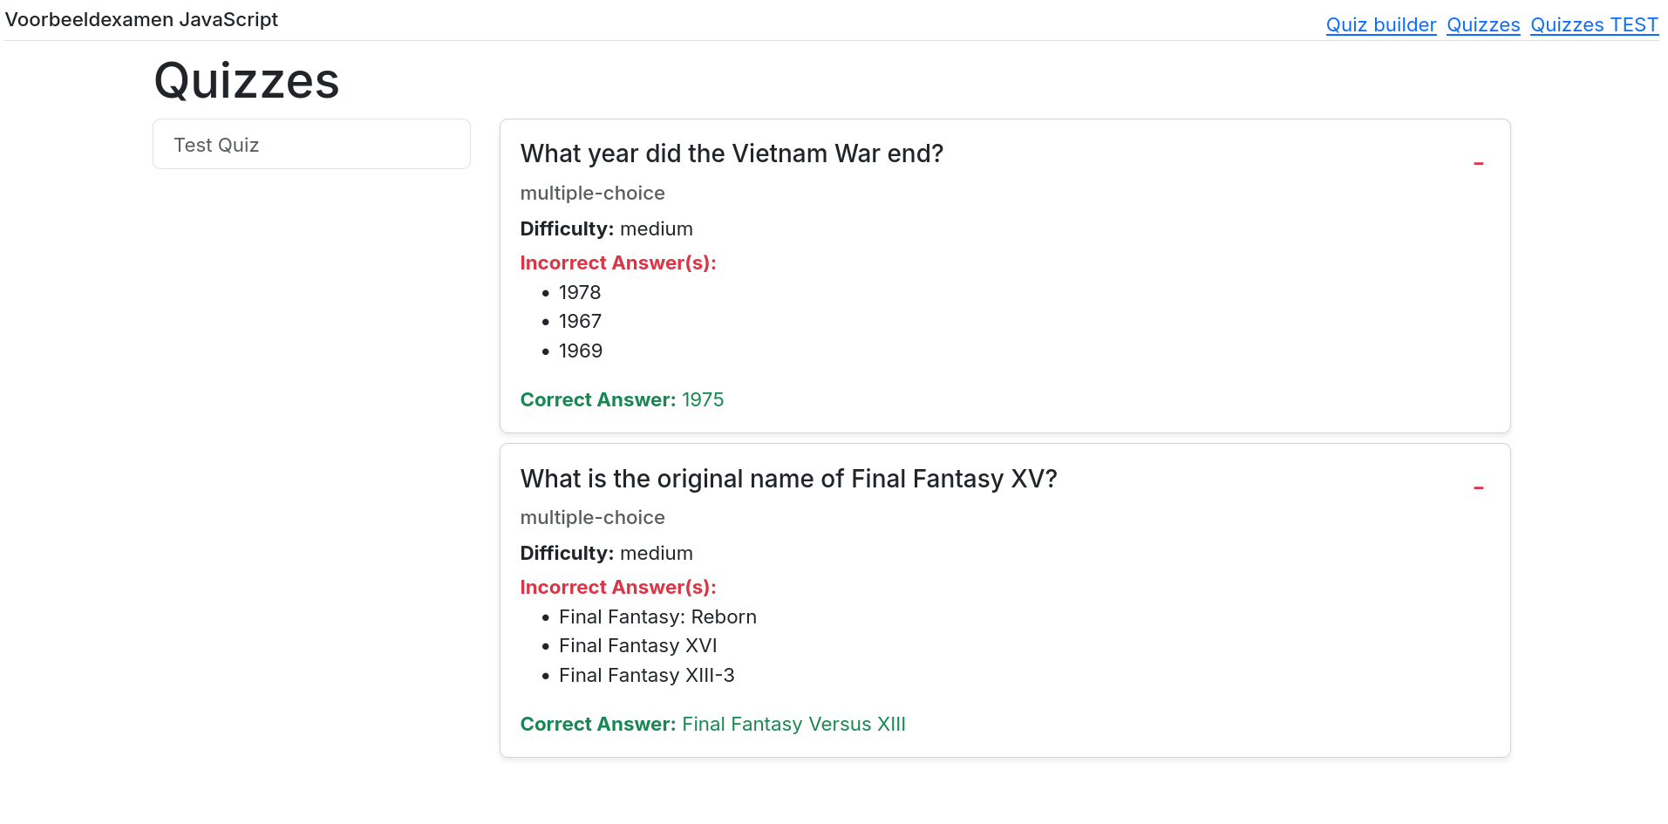
Task: Go to the Quizzes nav link
Action: coord(1482,25)
